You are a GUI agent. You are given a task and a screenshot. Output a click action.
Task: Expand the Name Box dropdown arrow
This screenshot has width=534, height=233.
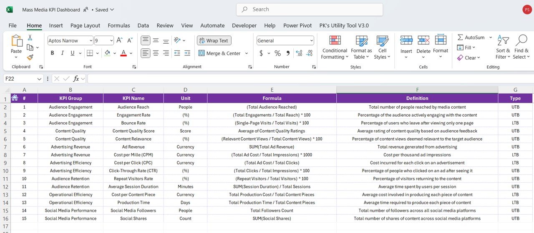pyautogui.click(x=40, y=79)
